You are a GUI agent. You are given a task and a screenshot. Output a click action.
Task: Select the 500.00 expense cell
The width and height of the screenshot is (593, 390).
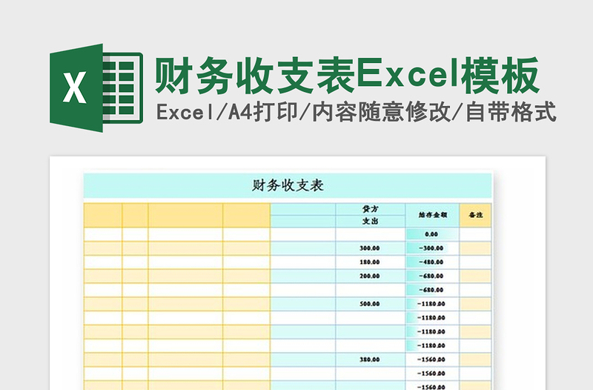coord(370,304)
